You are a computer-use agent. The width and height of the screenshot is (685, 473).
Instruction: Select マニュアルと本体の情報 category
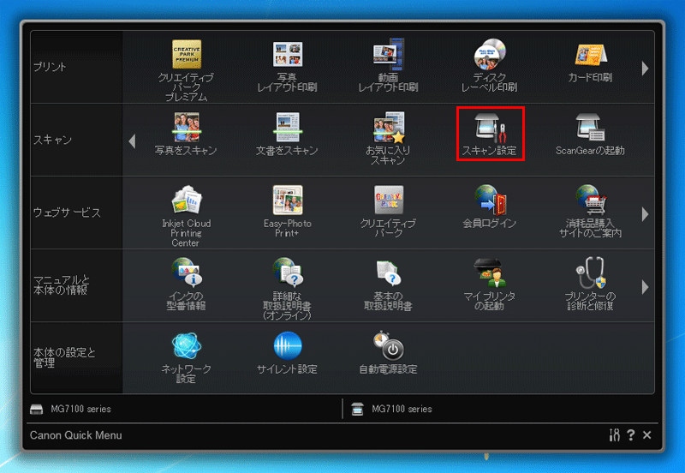pos(76,285)
